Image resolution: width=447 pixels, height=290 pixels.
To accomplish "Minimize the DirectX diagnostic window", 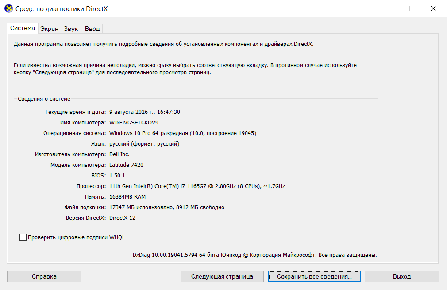I will click(381, 8).
